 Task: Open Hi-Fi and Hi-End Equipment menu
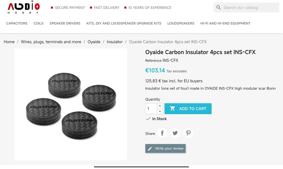225,23
